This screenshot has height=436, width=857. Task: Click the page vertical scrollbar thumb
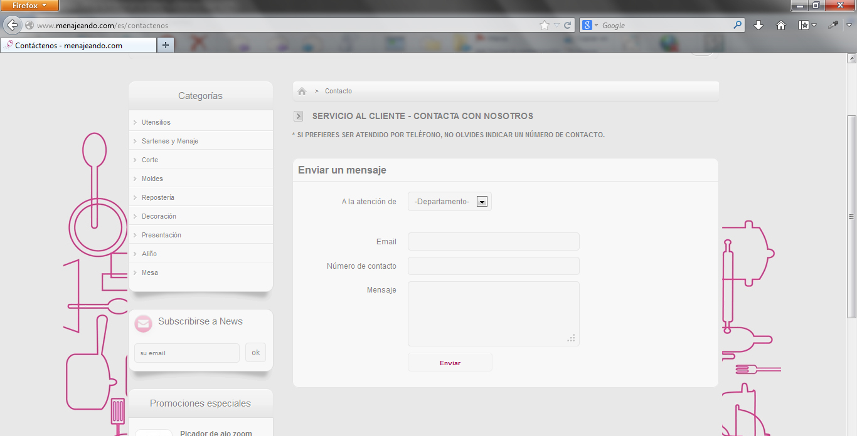[851, 216]
